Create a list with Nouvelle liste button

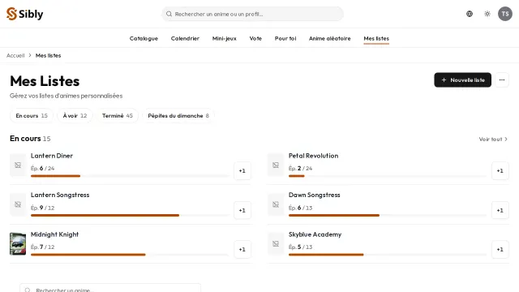pyautogui.click(x=463, y=80)
